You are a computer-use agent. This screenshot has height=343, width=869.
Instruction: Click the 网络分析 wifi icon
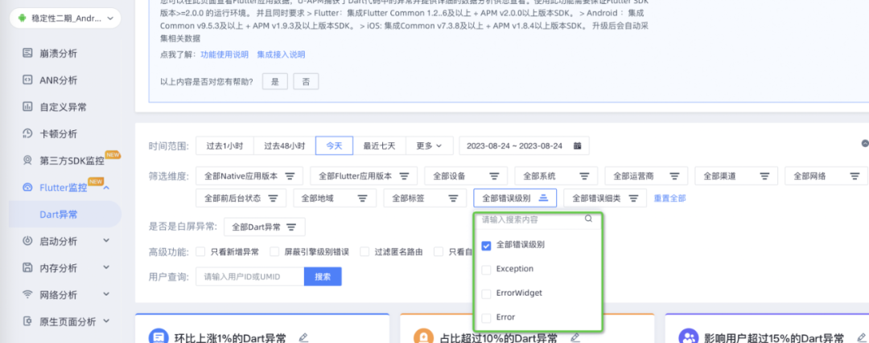point(27,294)
